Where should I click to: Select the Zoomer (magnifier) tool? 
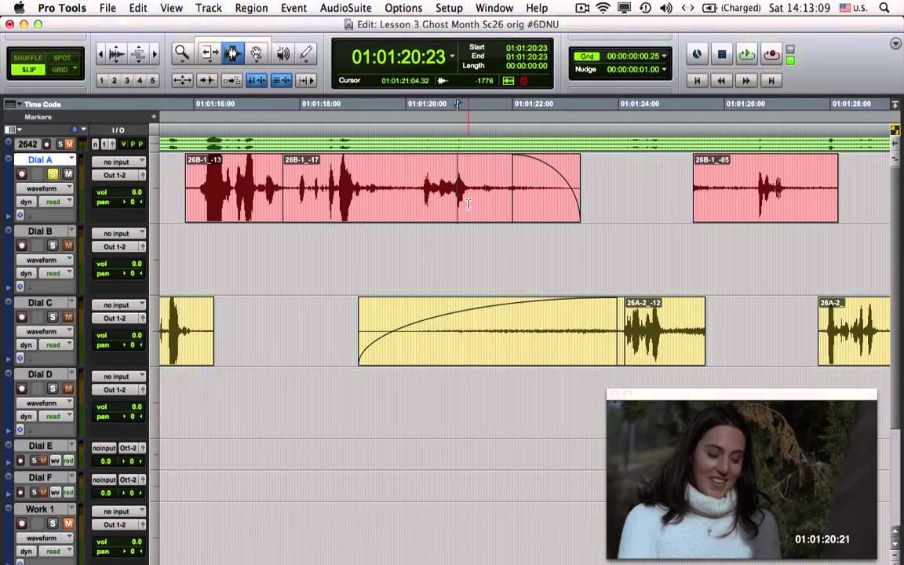point(182,53)
